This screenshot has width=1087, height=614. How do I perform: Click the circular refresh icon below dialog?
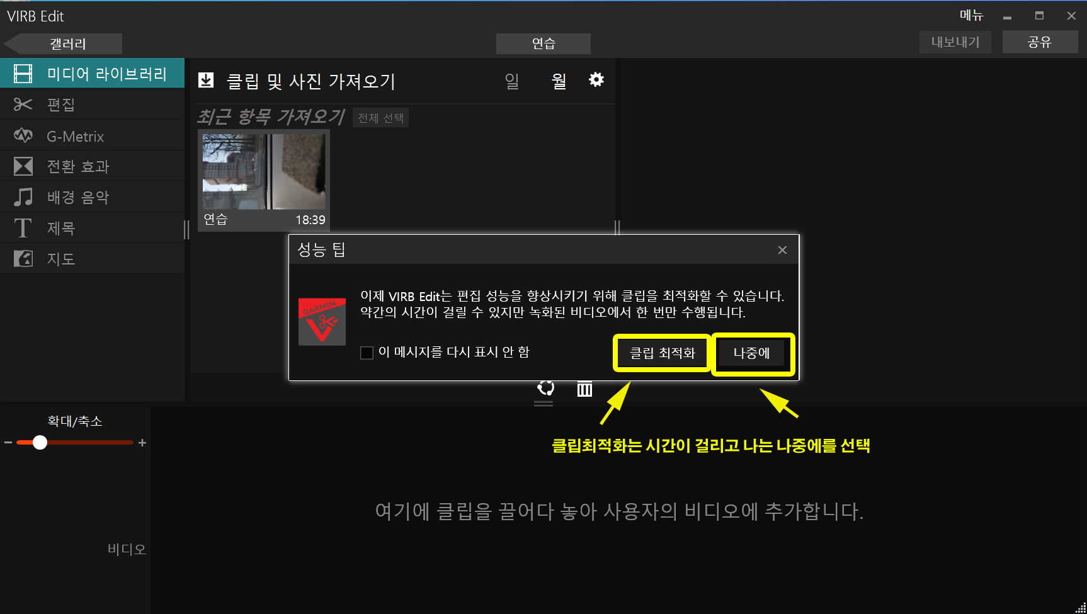[x=545, y=387]
